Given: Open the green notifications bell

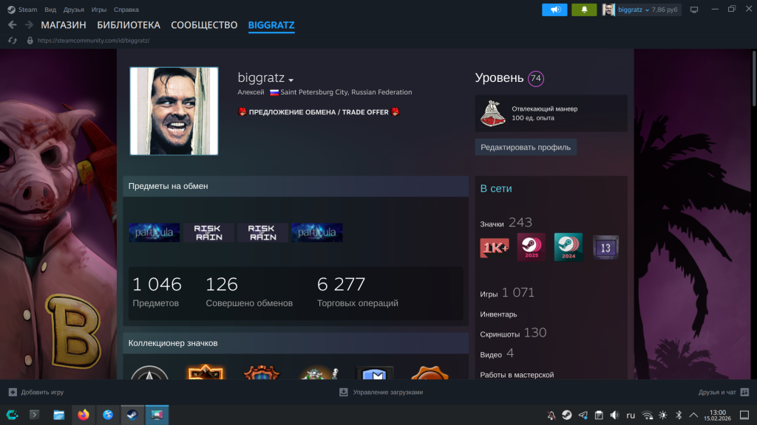Looking at the screenshot, I should [584, 10].
